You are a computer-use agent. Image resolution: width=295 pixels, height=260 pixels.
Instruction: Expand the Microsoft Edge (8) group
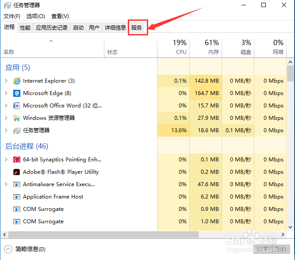(x=6, y=93)
